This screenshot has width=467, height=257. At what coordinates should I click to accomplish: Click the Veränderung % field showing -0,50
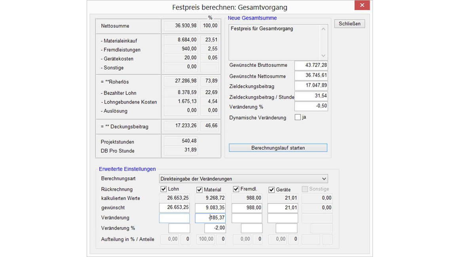click(x=311, y=106)
